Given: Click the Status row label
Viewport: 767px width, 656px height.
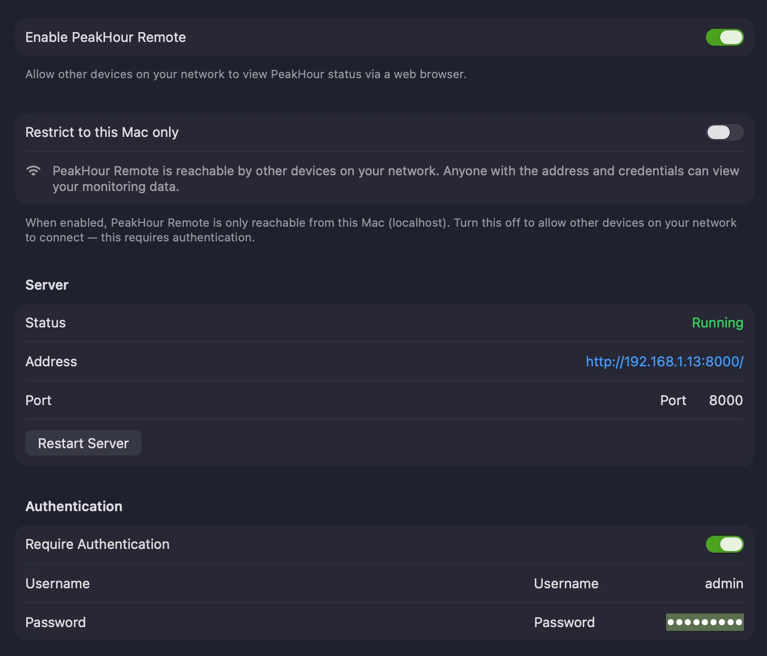Looking at the screenshot, I should pyautogui.click(x=46, y=323).
